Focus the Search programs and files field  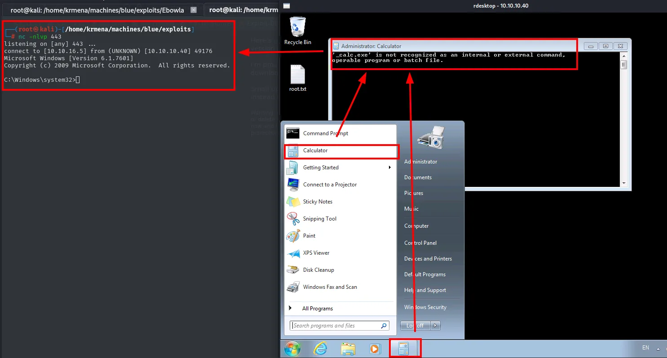340,326
